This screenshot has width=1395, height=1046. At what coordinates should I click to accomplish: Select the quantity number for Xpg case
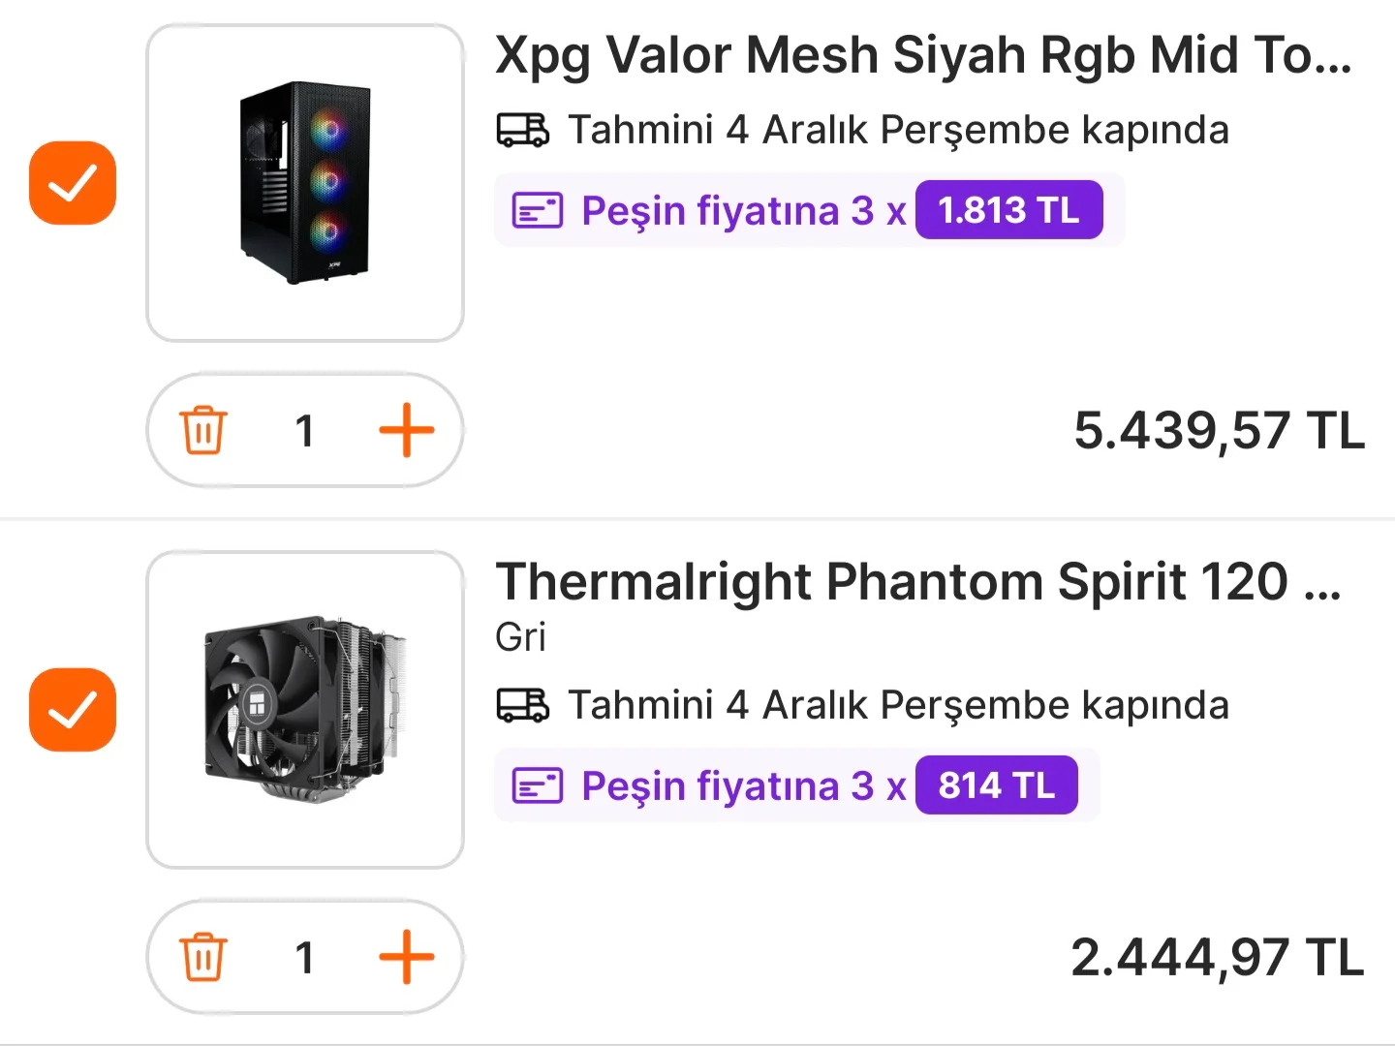[304, 431]
